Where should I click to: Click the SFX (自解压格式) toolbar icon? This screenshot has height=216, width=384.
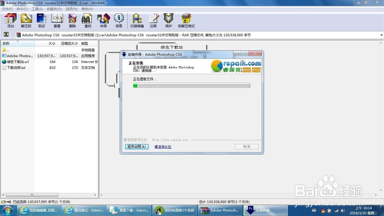186,20
